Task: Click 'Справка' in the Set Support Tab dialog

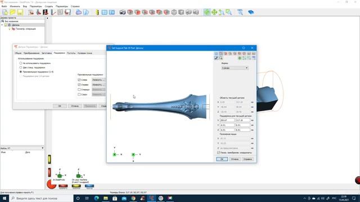Action: pyautogui.click(x=247, y=159)
